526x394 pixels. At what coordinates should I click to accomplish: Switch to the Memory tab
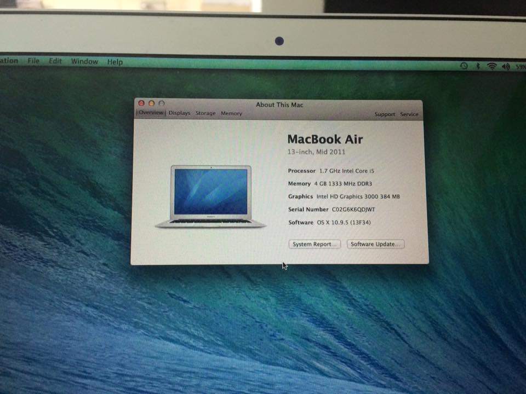pyautogui.click(x=231, y=114)
